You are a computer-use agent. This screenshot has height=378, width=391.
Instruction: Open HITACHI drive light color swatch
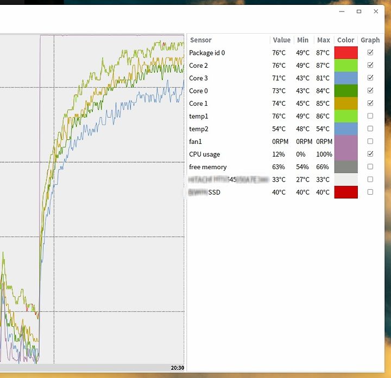(x=346, y=180)
